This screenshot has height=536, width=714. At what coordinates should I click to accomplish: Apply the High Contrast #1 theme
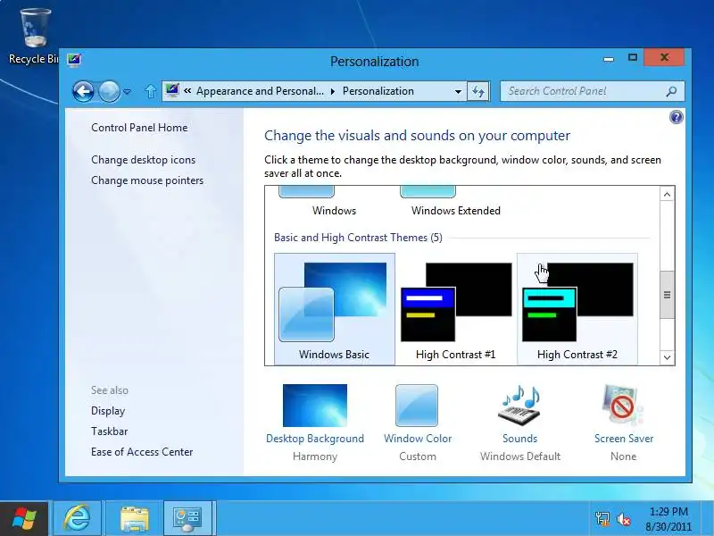[x=456, y=309]
